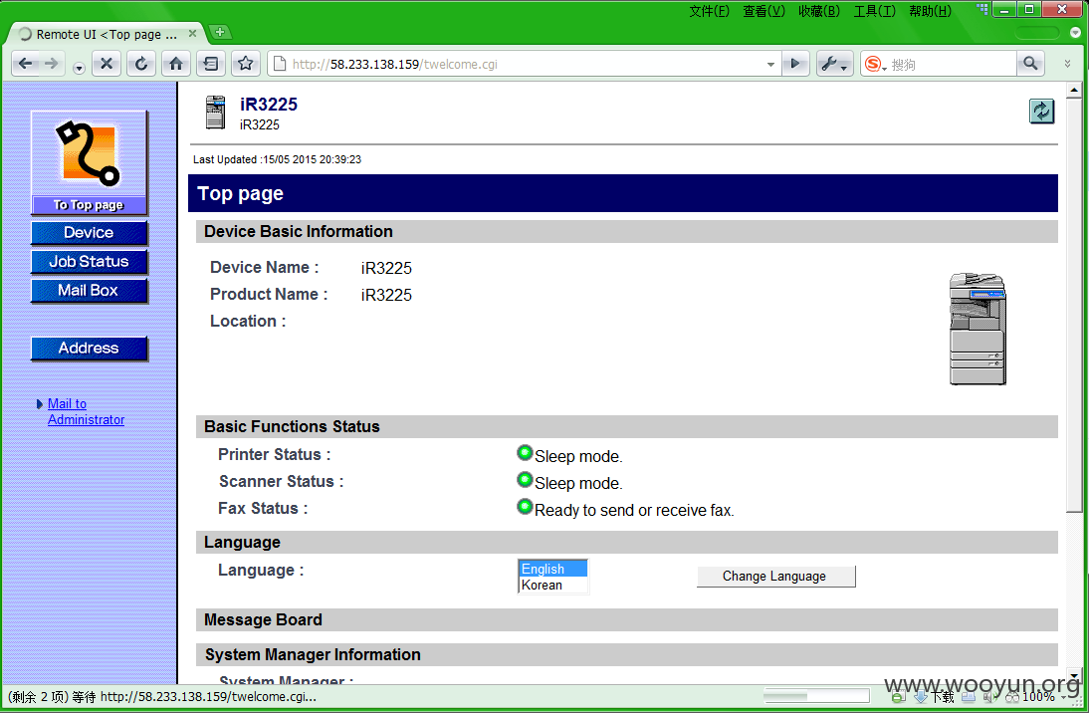Image resolution: width=1089 pixels, height=713 pixels.
Task: Click the System Manager Information heading
Action: [313, 654]
